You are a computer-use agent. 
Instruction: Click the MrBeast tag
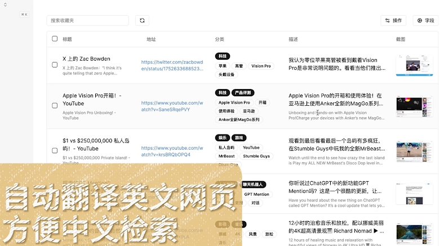pos(226,156)
